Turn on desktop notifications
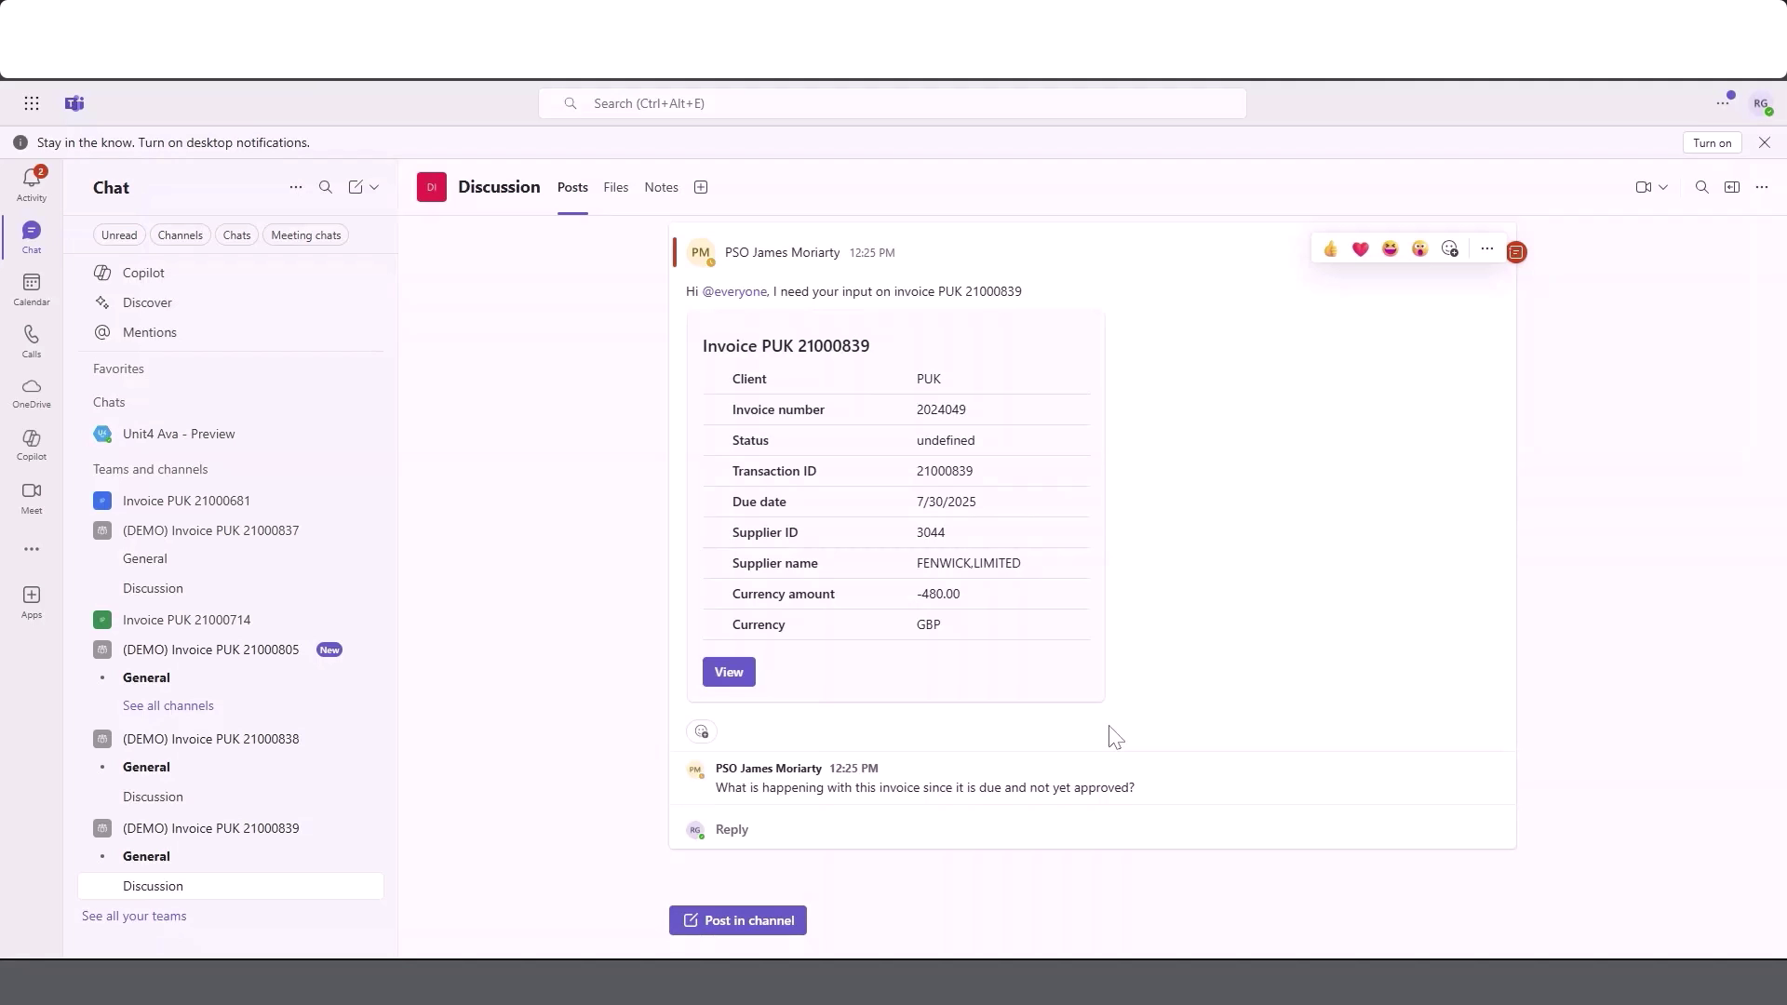The width and height of the screenshot is (1787, 1005). (x=1713, y=142)
